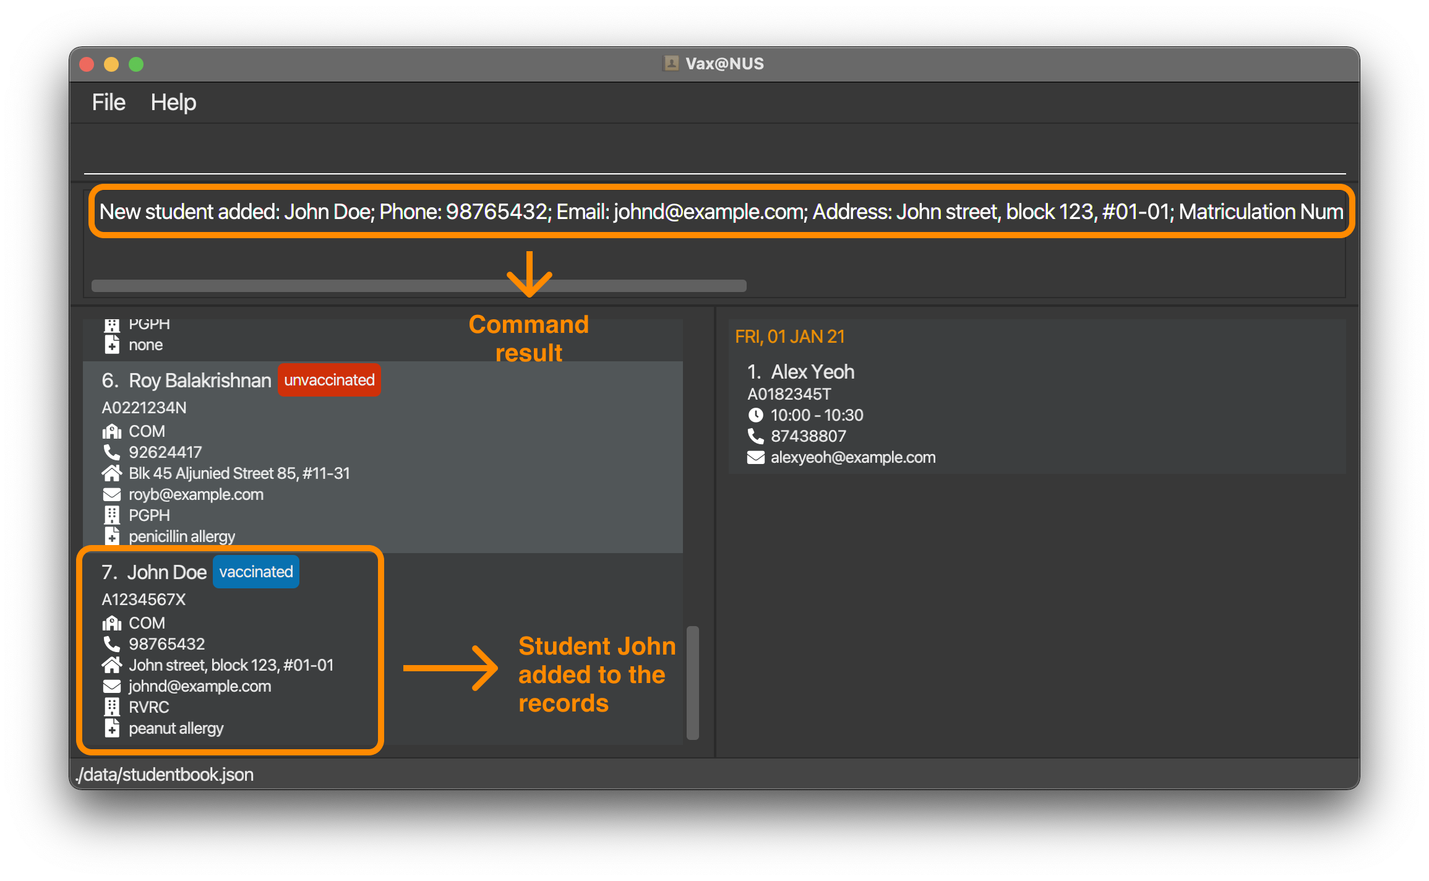Click the student list vertical scrollbar

(693, 683)
